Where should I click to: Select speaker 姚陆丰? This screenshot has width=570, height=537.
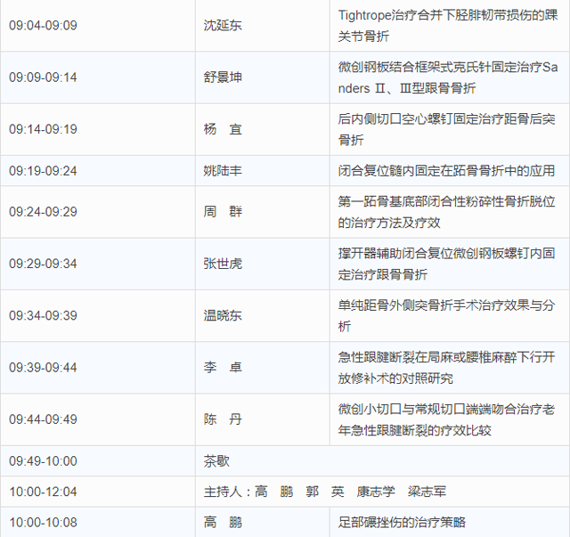[x=223, y=171]
